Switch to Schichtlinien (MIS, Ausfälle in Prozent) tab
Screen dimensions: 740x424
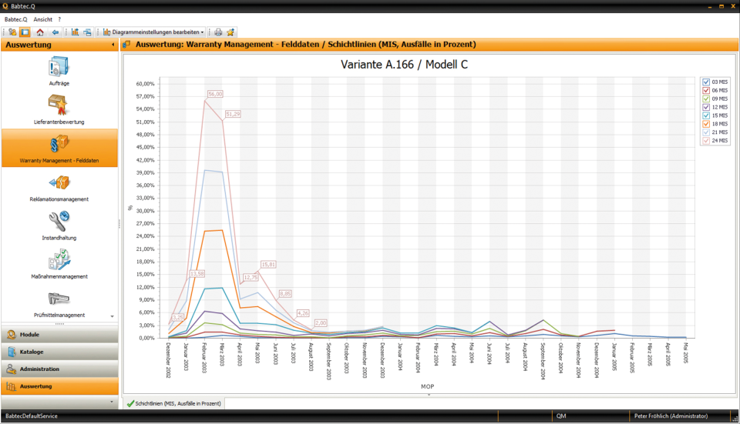(x=174, y=403)
